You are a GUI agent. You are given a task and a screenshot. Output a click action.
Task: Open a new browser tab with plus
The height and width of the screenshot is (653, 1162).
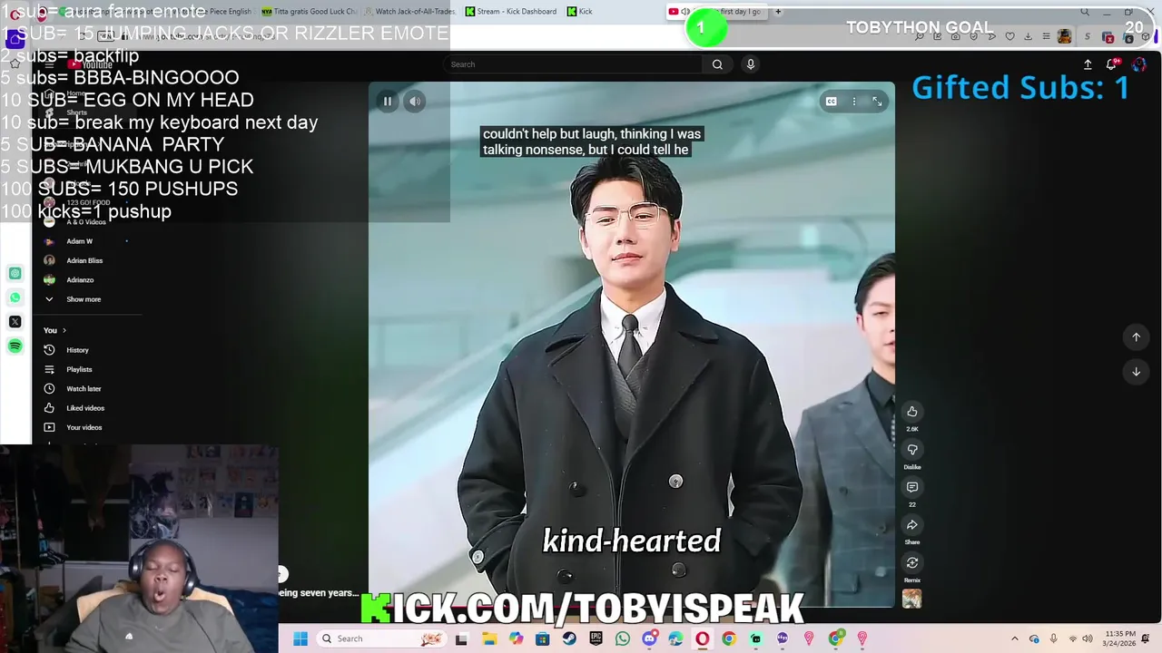click(x=778, y=12)
